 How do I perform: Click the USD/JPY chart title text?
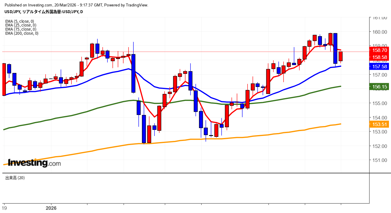(x=44, y=12)
